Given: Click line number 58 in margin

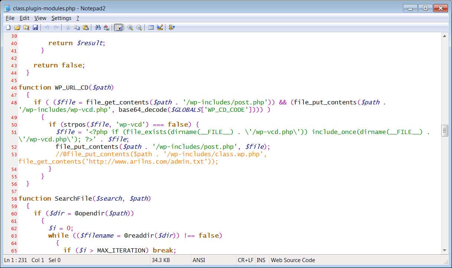Looking at the screenshot, I should [x=14, y=199].
